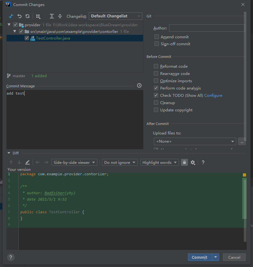253x267 pixels.
Task: Enable the Reformat code checkbox
Action: (x=156, y=66)
